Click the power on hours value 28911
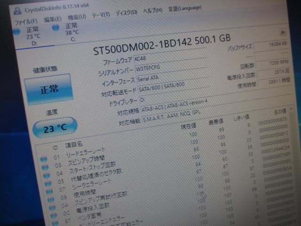This screenshot has height=226, width=301. point(275,81)
